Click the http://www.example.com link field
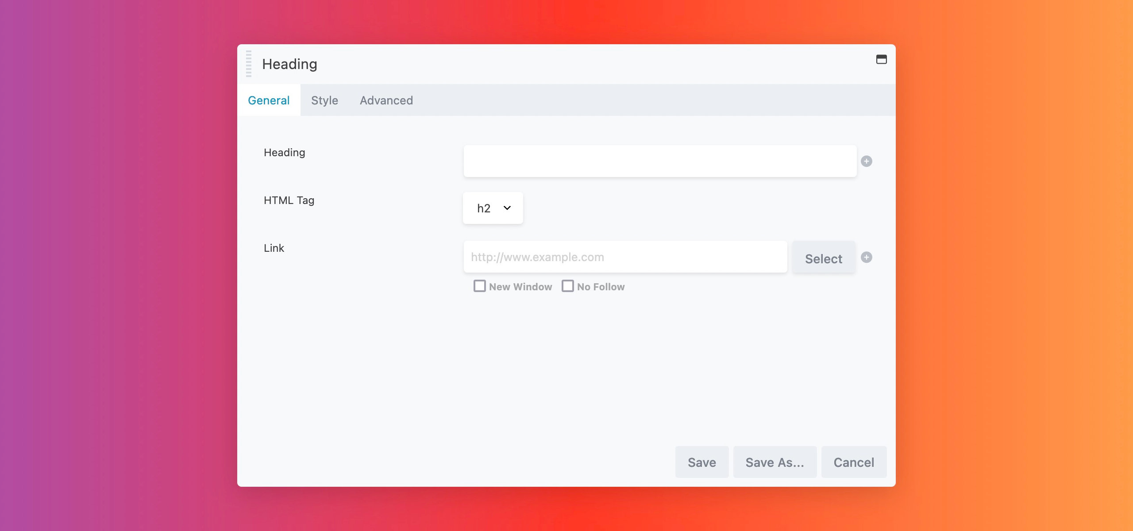 point(624,257)
